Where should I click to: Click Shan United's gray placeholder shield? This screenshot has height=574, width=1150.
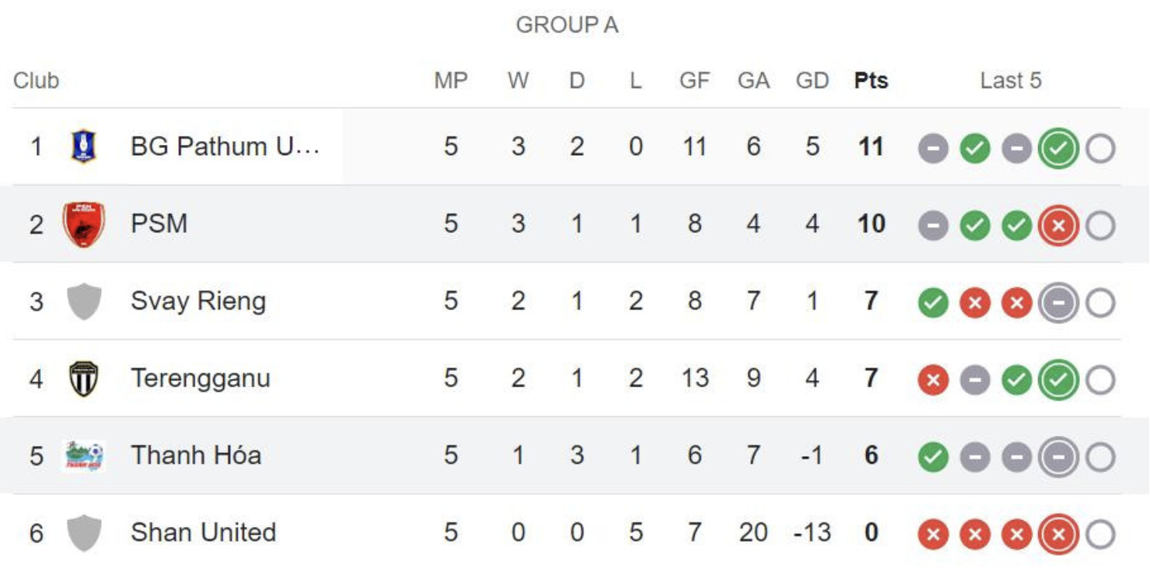click(x=84, y=533)
